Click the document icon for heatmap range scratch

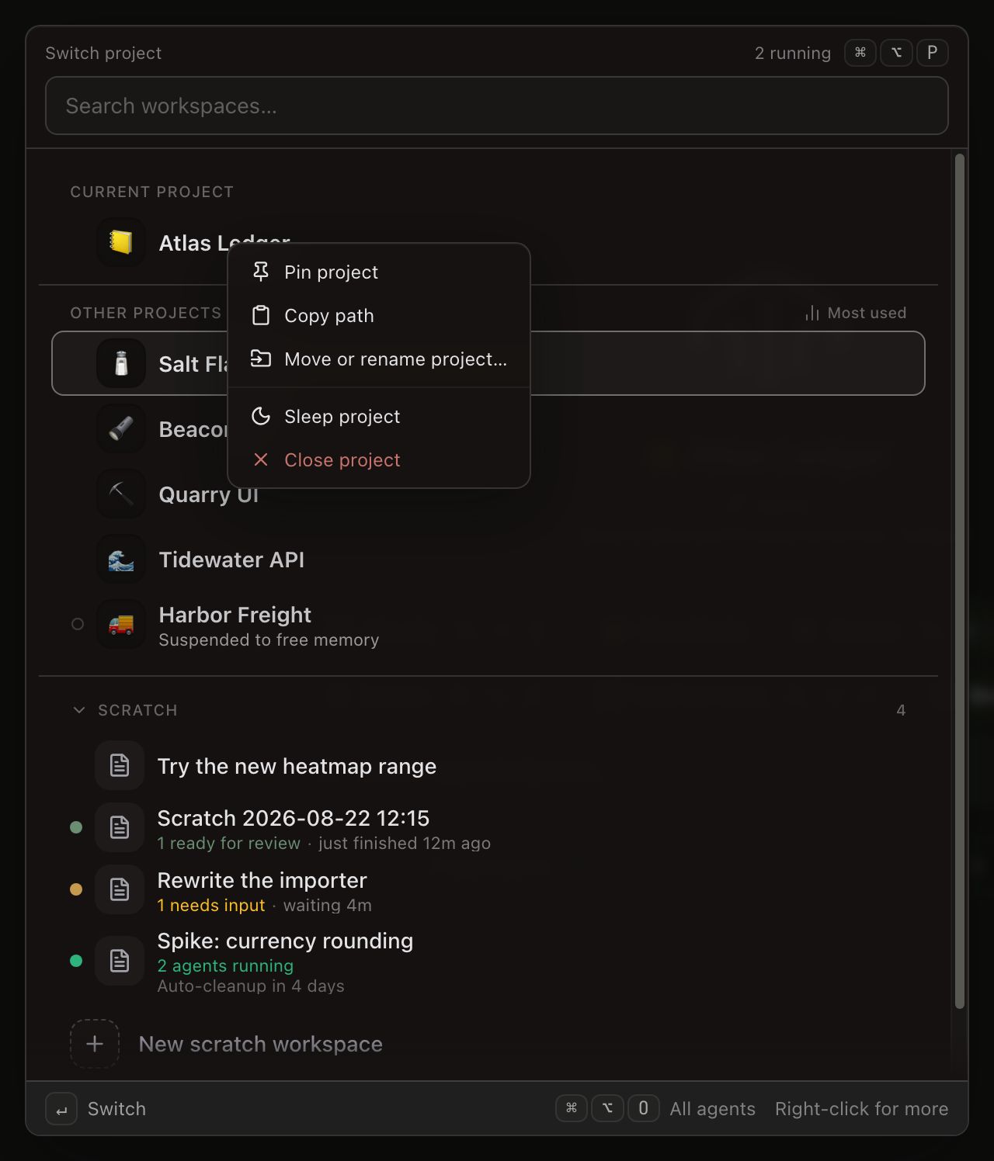click(x=120, y=765)
